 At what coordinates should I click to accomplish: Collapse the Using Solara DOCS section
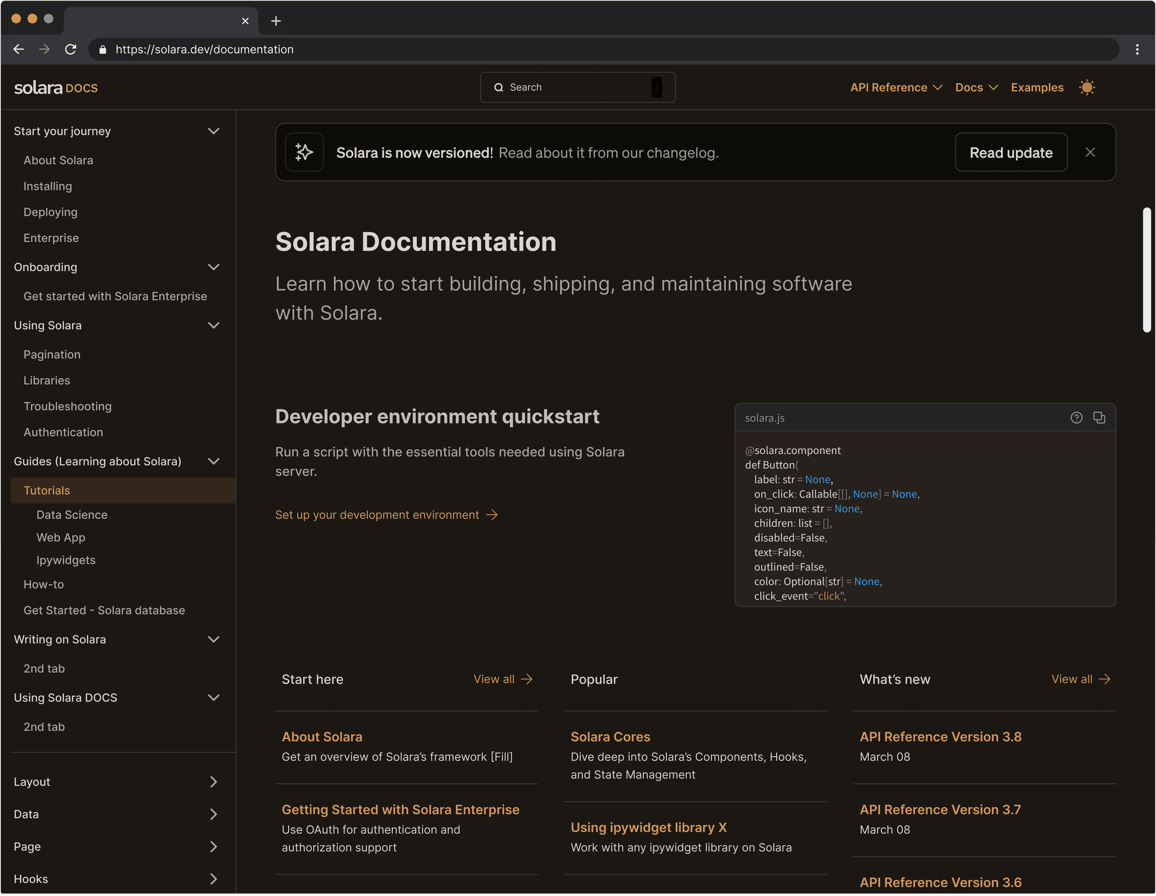(213, 698)
